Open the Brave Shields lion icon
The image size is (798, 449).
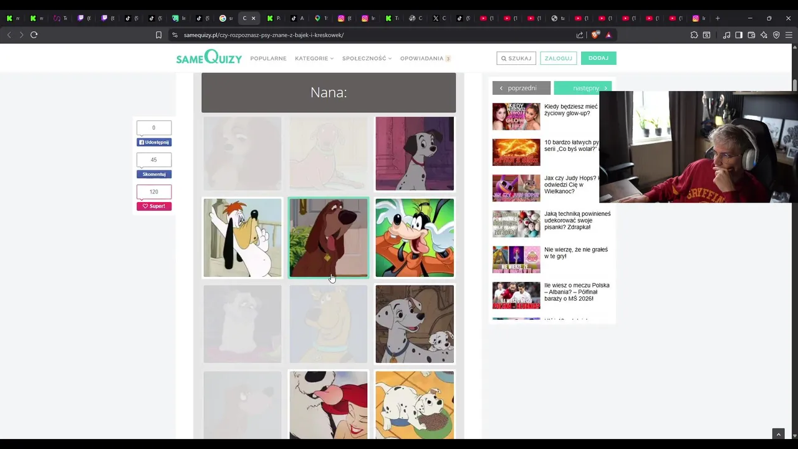pos(595,35)
